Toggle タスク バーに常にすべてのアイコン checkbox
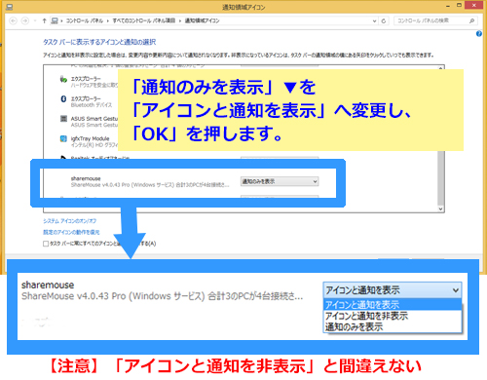This screenshot has height=380, width=487. point(46,244)
